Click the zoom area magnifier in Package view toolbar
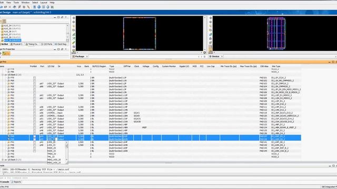Viewport: 337px width, 189px height. (x=74, y=30)
